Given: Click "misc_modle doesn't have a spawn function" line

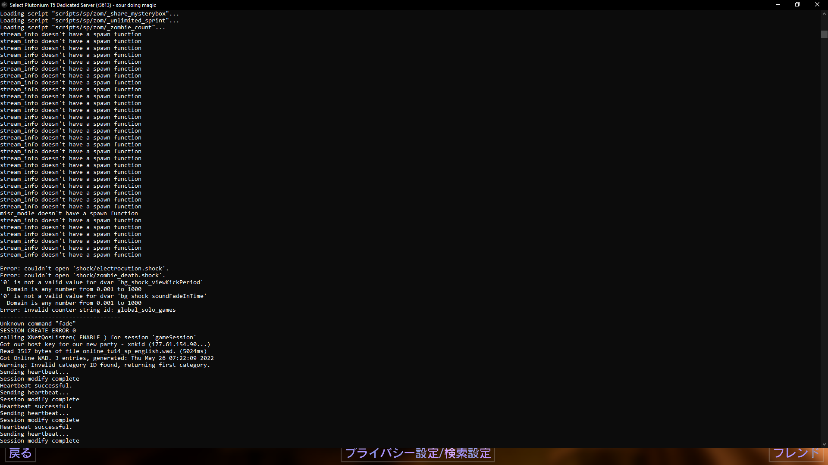Looking at the screenshot, I should 69,214.
